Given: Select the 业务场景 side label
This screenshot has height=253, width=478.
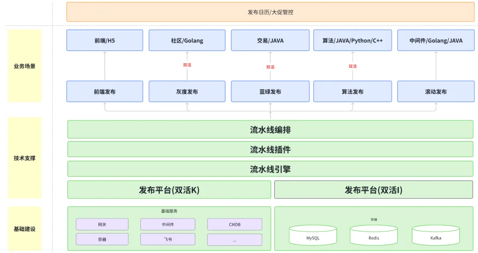Looking at the screenshot, I should click(25, 66).
